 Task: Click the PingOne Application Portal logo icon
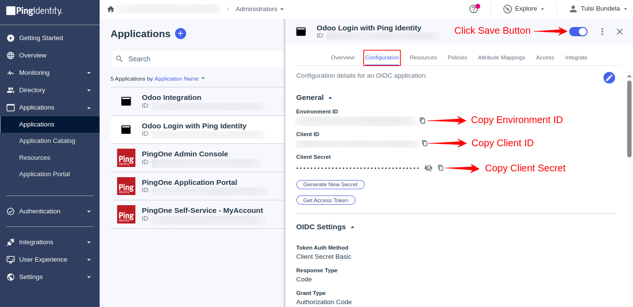point(126,186)
